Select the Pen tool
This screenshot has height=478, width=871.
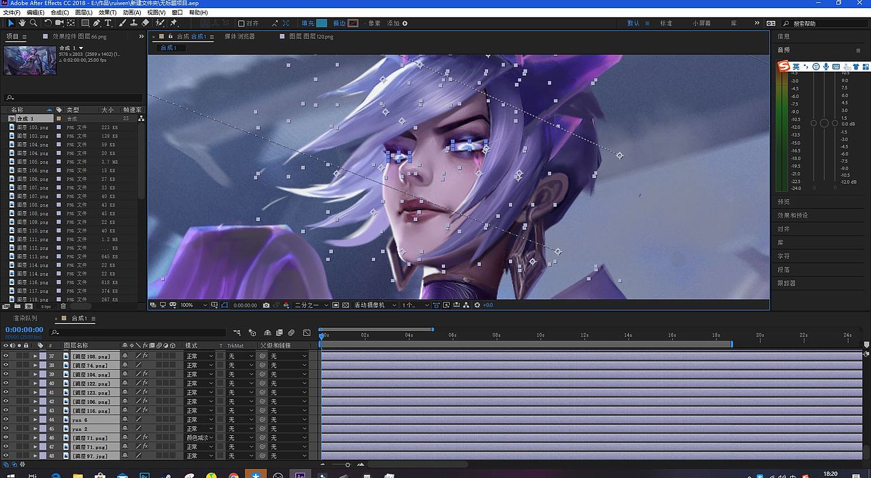coord(97,23)
